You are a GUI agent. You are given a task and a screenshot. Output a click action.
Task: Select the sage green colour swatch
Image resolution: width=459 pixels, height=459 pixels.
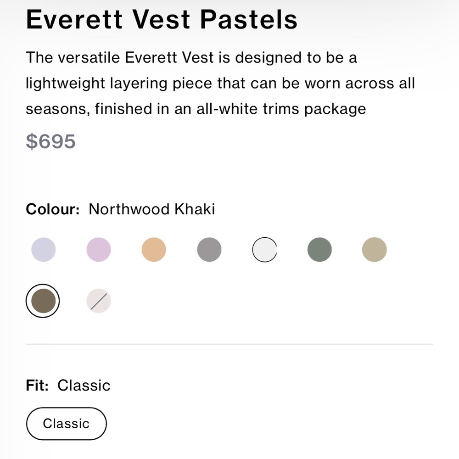coord(319,250)
